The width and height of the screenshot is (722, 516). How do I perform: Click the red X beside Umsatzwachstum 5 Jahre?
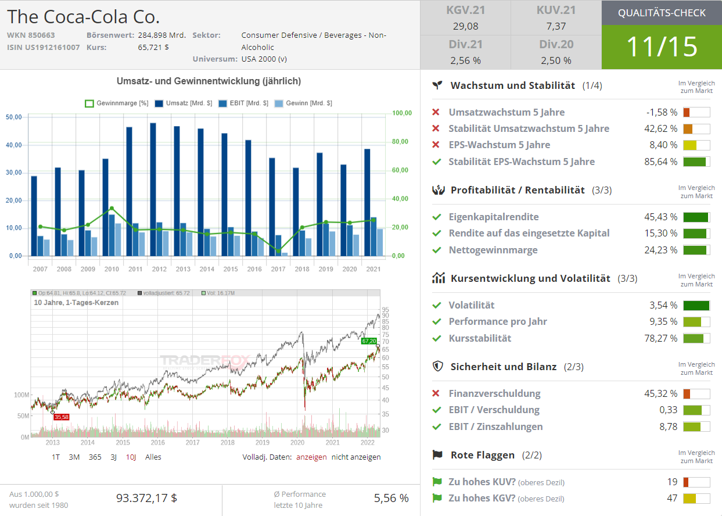[x=436, y=112]
